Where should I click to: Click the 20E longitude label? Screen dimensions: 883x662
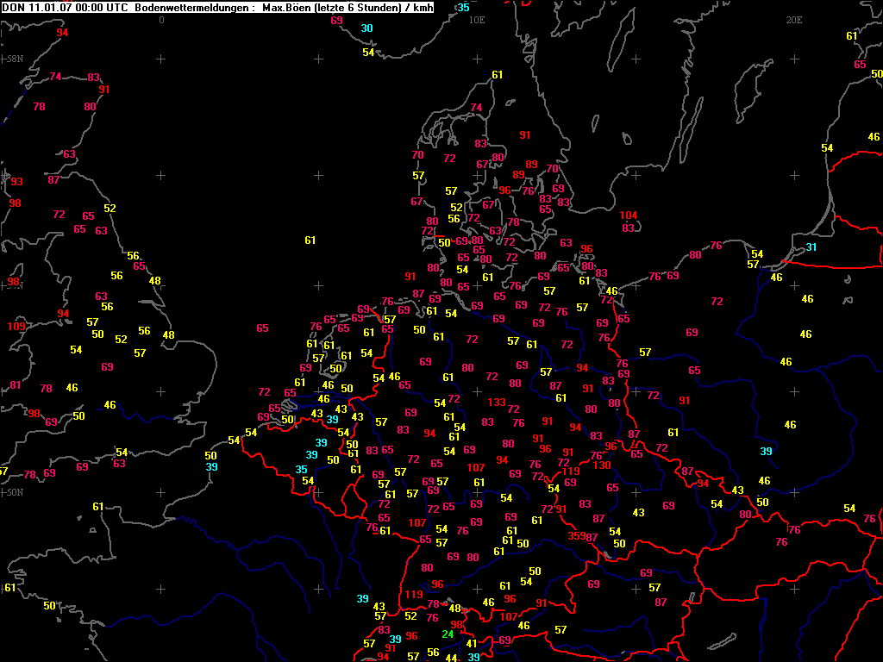(x=793, y=21)
